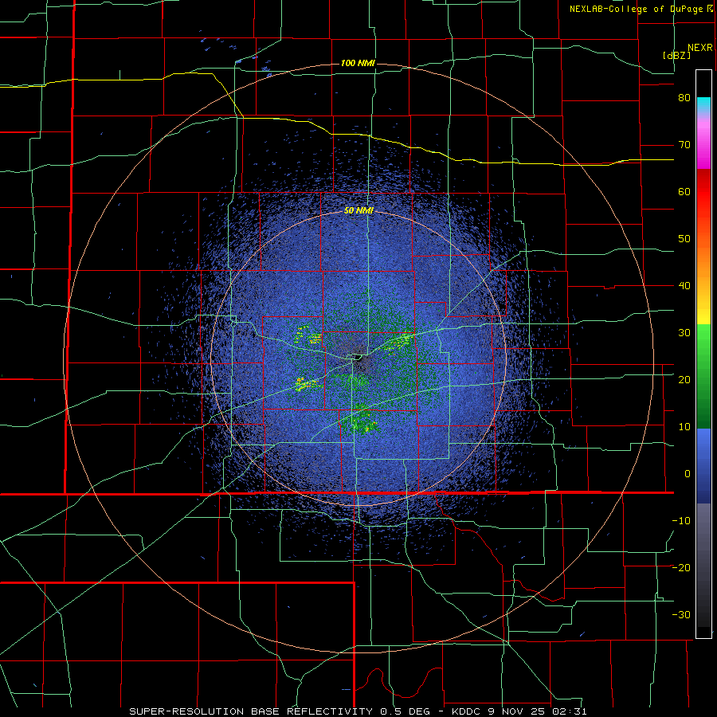Click the Super-Resolution Base Reflectivity caption text
Image resolution: width=717 pixels, height=717 pixels.
tap(253, 711)
